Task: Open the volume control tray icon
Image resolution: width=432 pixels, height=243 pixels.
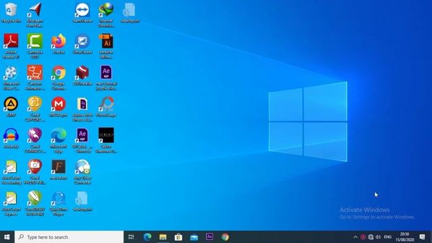Action: [x=378, y=237]
